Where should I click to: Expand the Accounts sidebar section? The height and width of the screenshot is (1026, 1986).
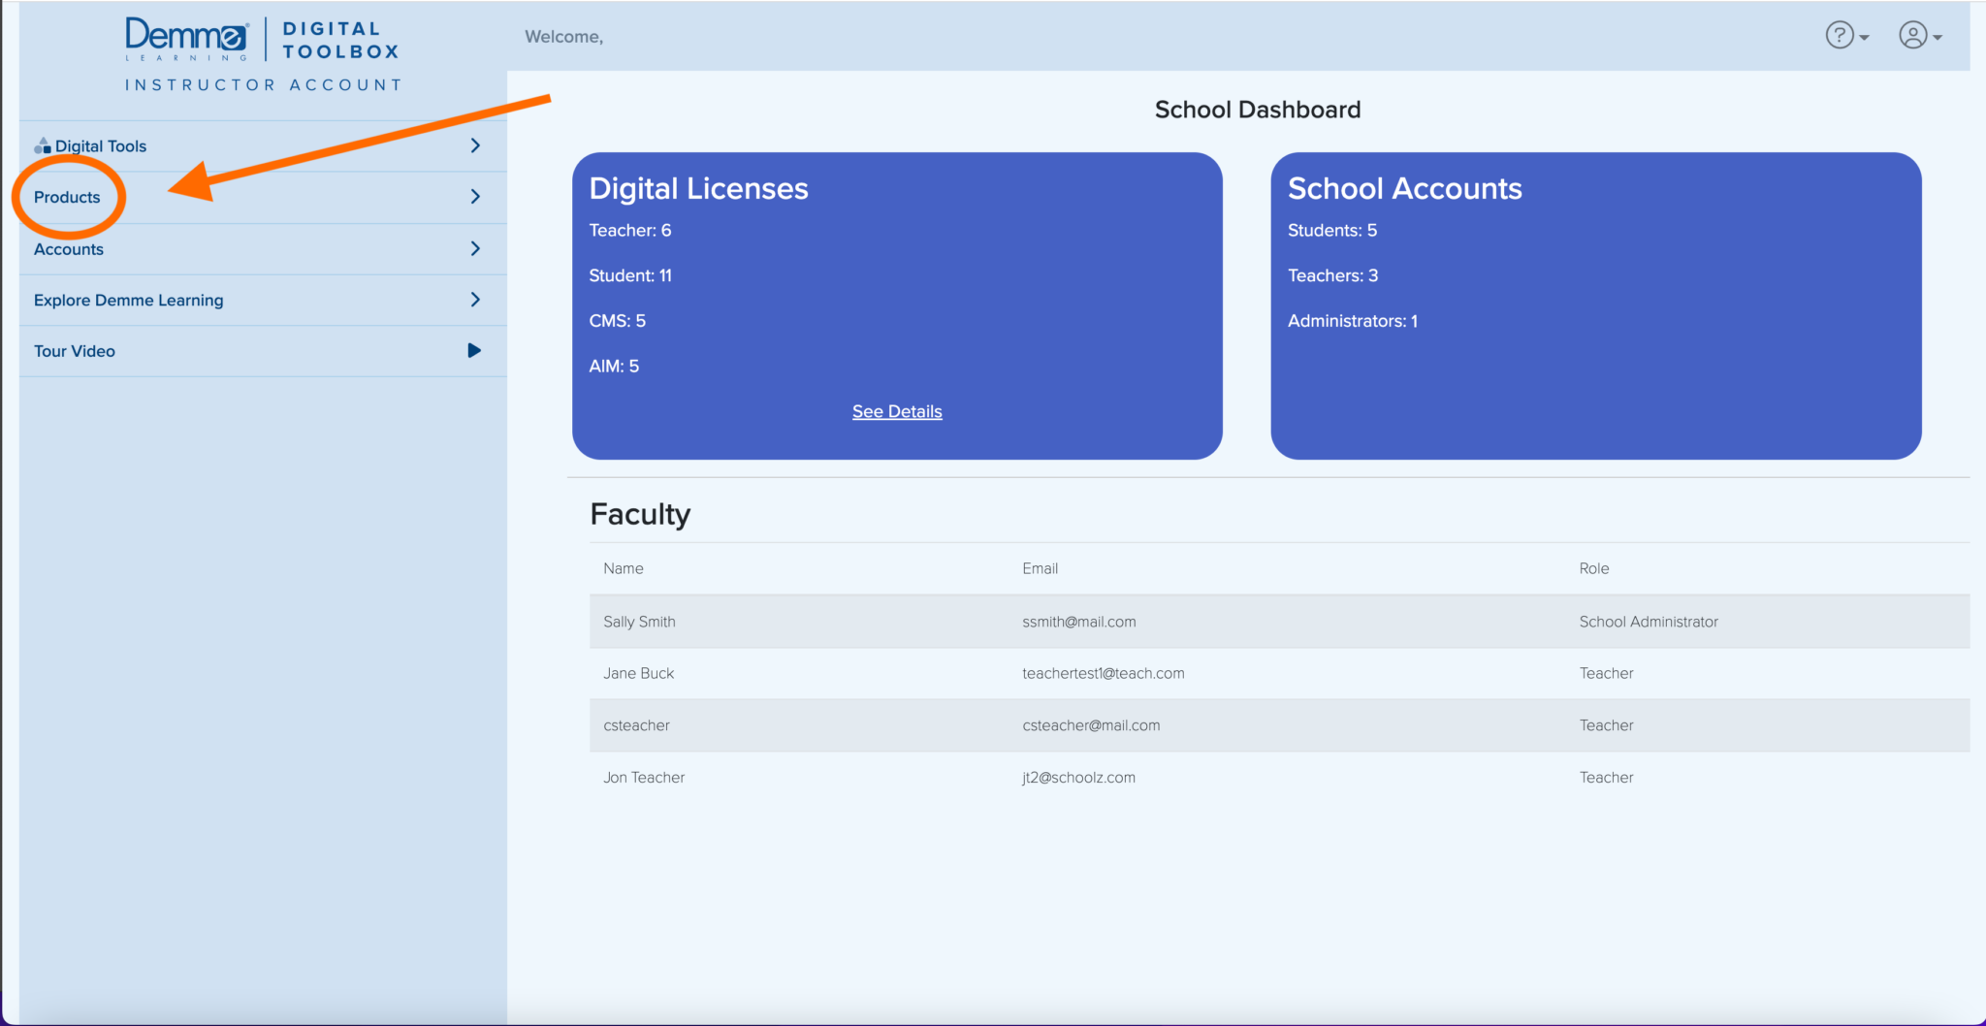point(474,248)
